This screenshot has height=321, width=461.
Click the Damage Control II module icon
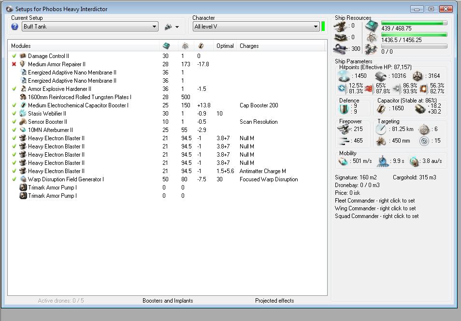(x=23, y=56)
